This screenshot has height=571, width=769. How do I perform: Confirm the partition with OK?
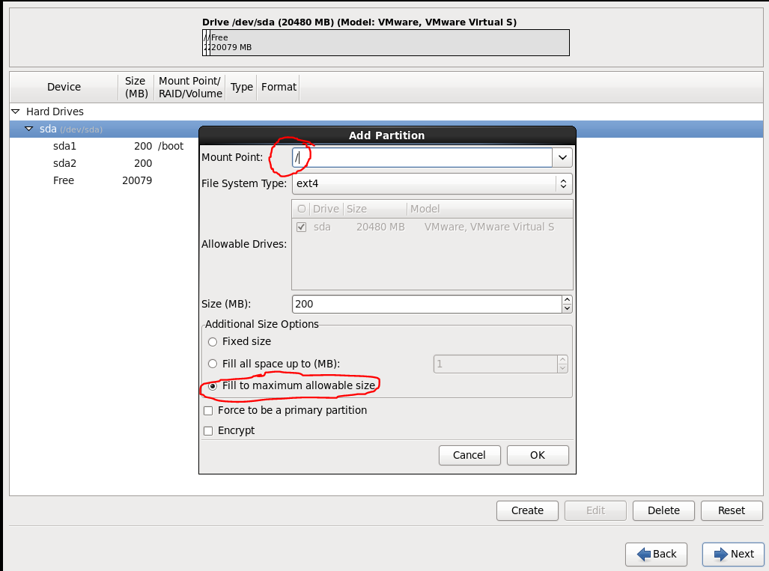pyautogui.click(x=538, y=455)
